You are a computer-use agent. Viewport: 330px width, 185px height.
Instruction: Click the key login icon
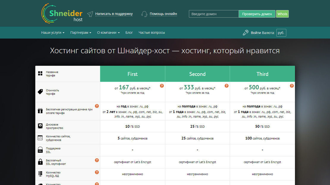pyautogui.click(x=245, y=33)
